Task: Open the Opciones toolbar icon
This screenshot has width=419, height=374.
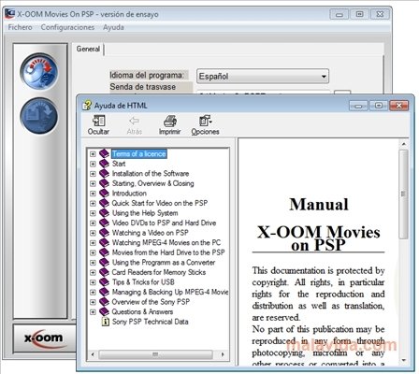Action: pyautogui.click(x=206, y=121)
